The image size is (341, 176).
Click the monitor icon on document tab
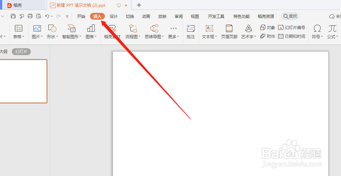click(119, 5)
